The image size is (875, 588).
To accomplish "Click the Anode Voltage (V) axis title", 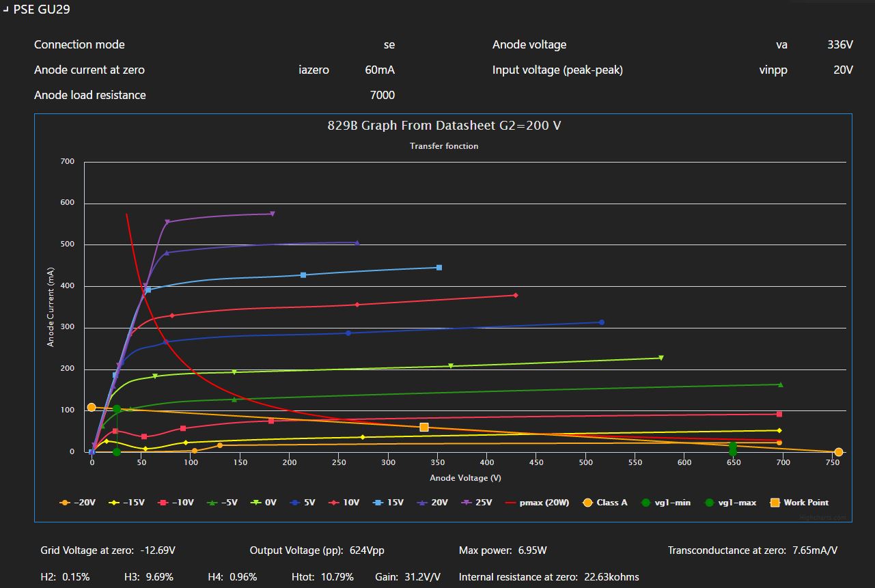I will [x=465, y=478].
